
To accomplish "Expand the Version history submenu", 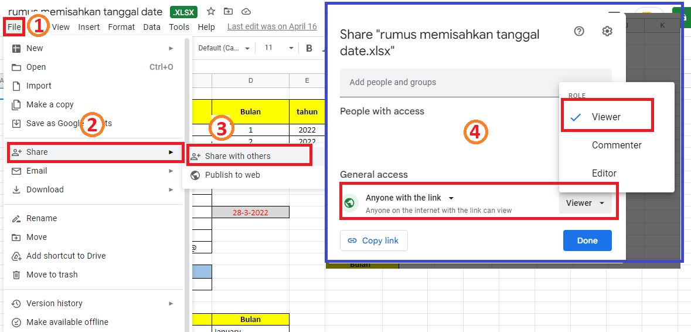I will coord(93,303).
